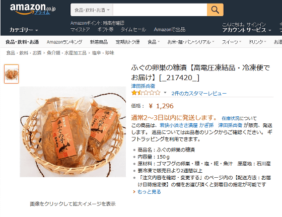Viewport: 282px width, 217px height.
Task: Go to 新着商品 in the navigation bar
Action: point(99,42)
